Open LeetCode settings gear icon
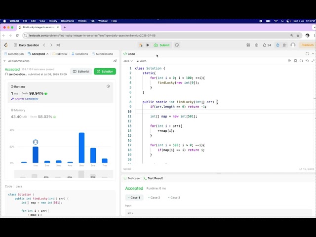Image resolution: width=316 pixels, height=237 pixels. pyautogui.click(x=256, y=45)
